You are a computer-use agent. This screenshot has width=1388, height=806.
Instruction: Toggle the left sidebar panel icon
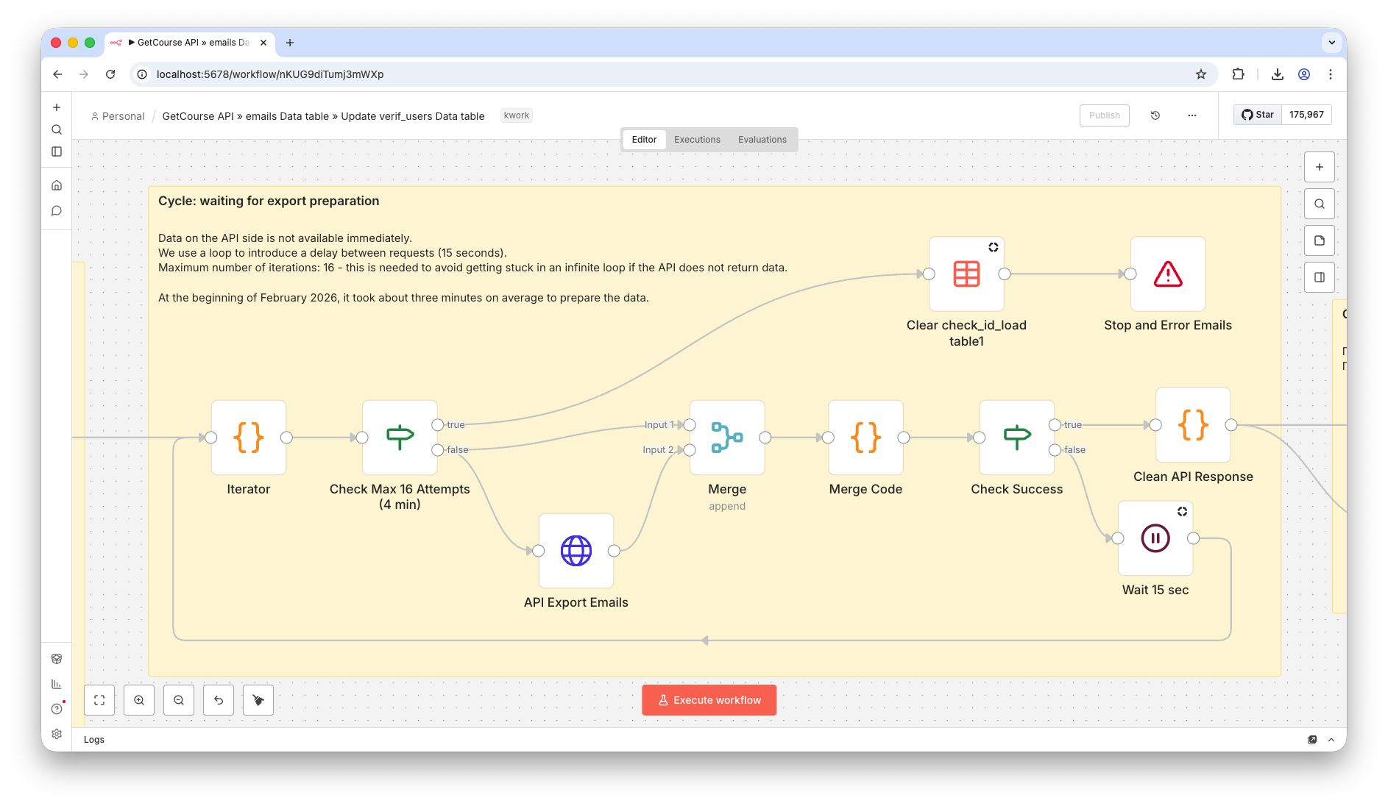pyautogui.click(x=57, y=151)
